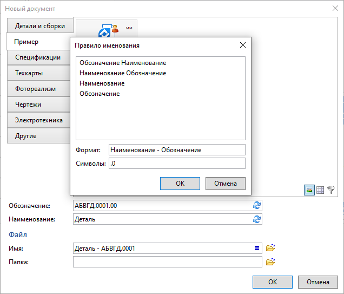344x294 pixels.
Task: Switch to large thumbnails view icon
Action: (x=309, y=190)
